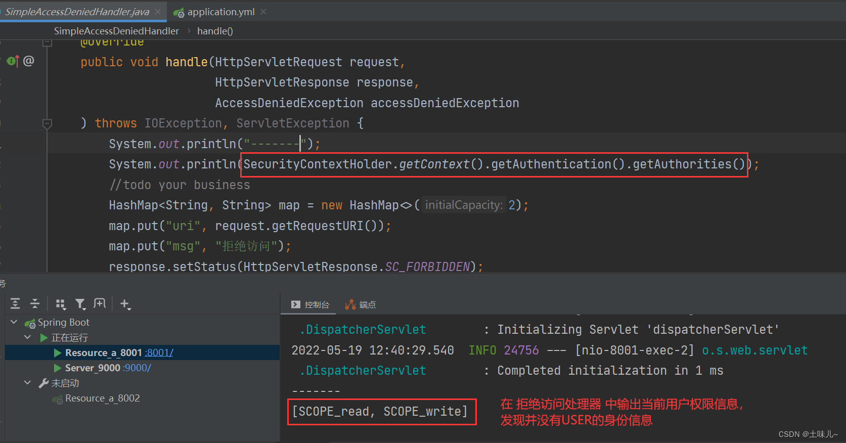Open the :9000/ link
Viewport: 846px width, 443px height.
137,368
